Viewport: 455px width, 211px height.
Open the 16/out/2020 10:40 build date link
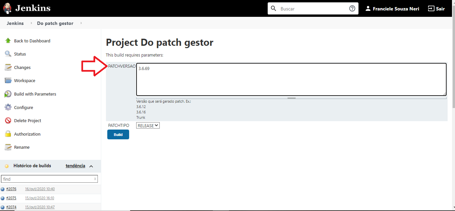(x=40, y=189)
